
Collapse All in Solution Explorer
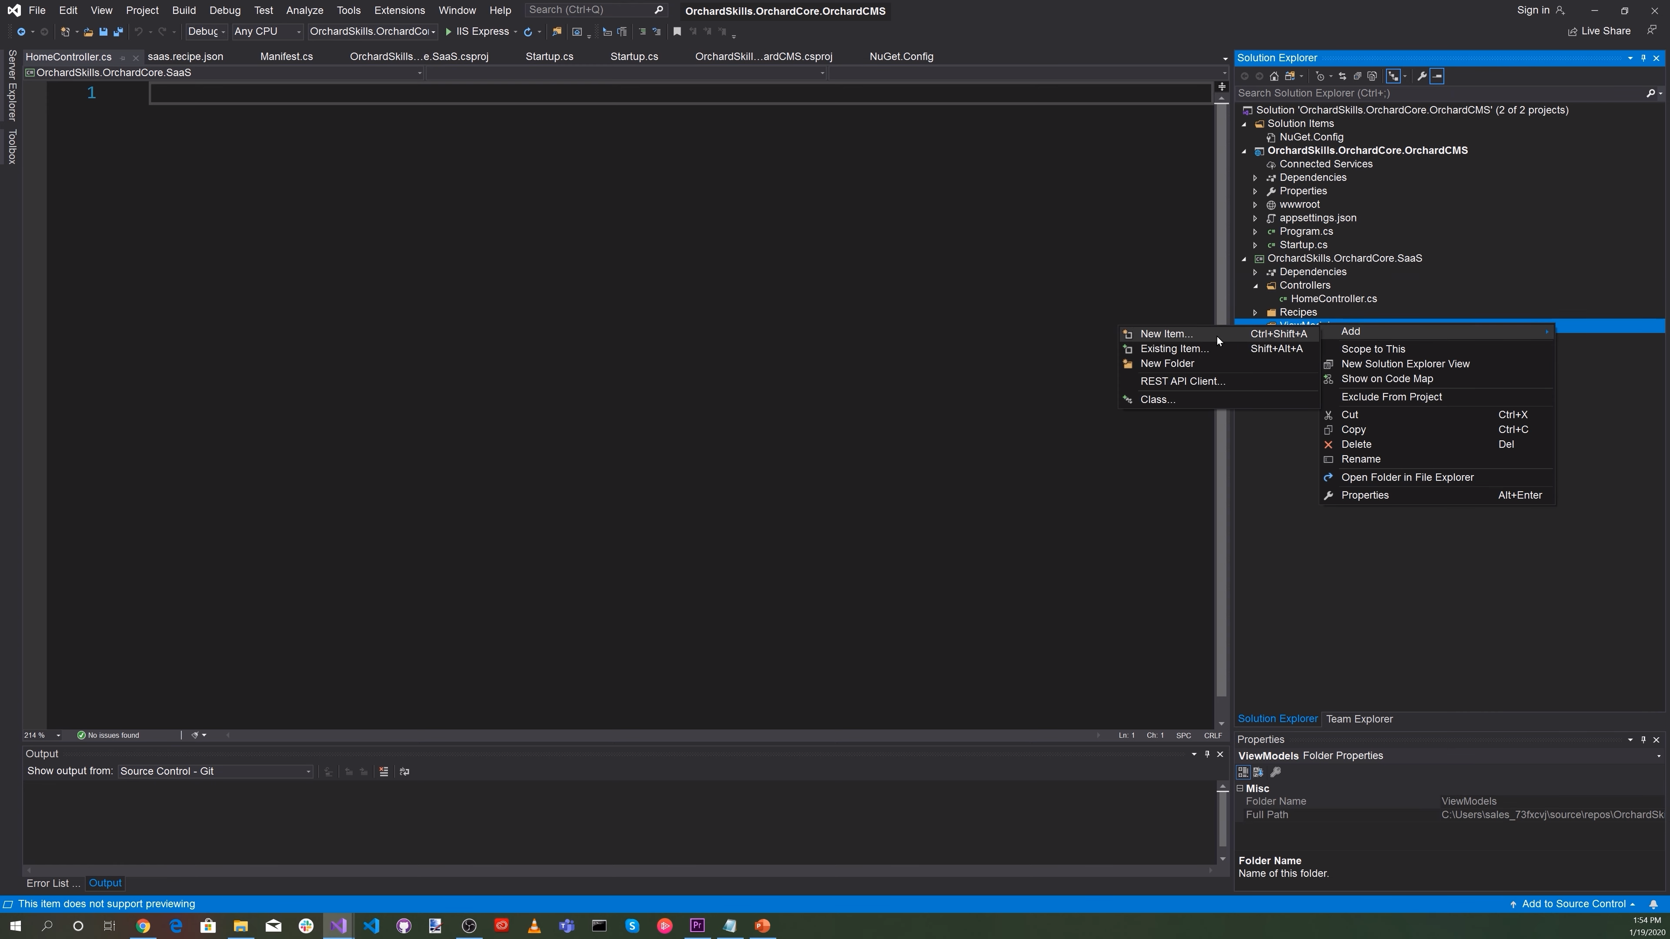tap(1357, 77)
